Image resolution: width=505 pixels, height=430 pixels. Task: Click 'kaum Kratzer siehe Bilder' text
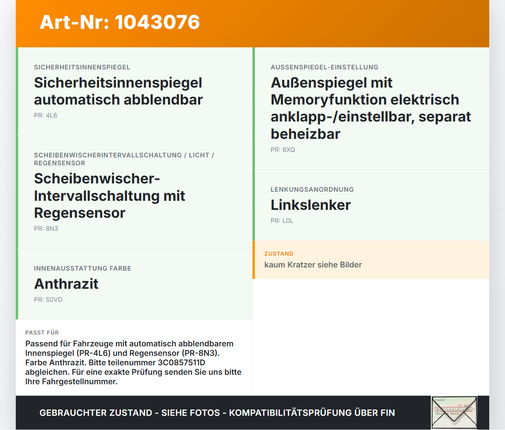tap(313, 265)
